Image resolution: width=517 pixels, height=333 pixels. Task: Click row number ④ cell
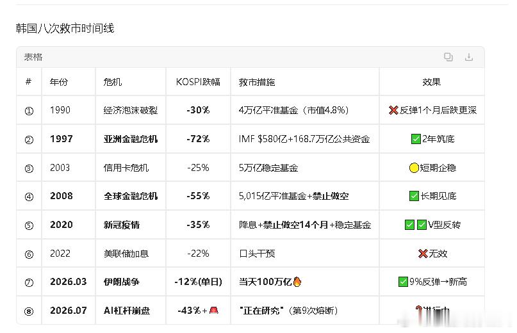tap(29, 197)
